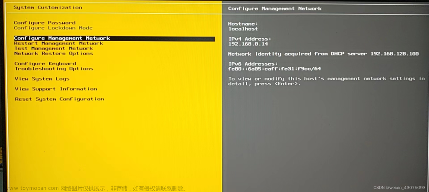429x192 pixels.
Task: Click the 192.168.0.14 address value
Action: click(x=248, y=44)
